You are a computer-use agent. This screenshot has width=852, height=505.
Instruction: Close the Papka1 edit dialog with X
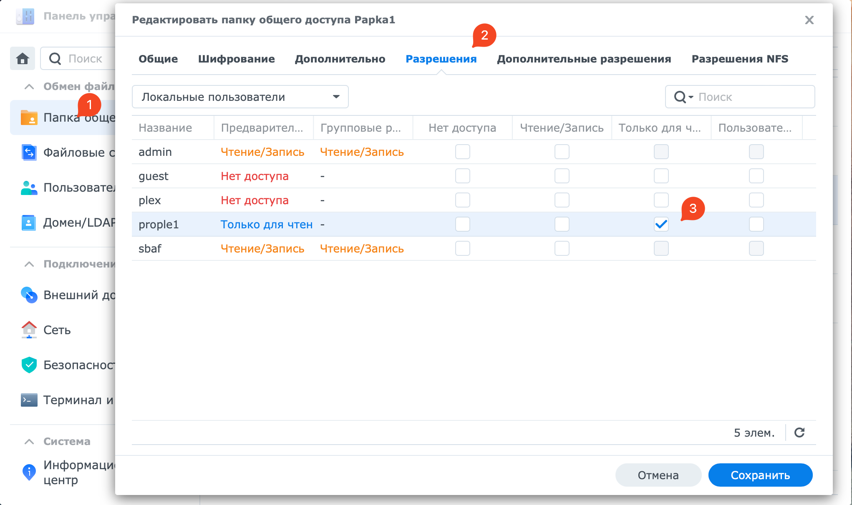pos(809,20)
